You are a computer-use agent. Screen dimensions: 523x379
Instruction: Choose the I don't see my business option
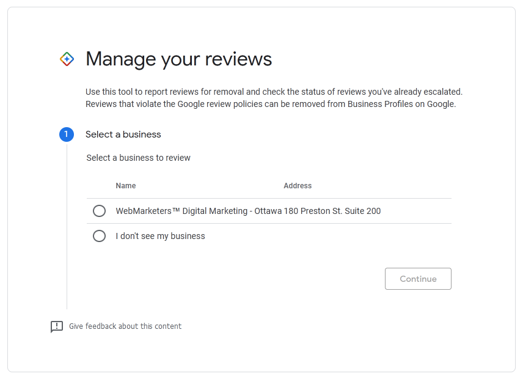click(x=99, y=235)
